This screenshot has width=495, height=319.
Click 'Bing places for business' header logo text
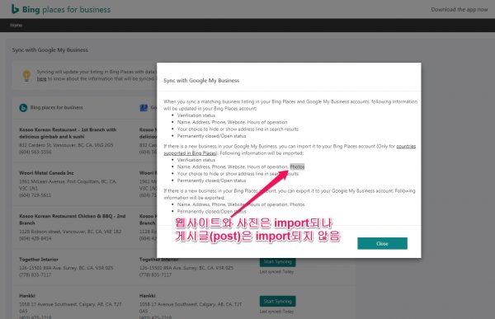pos(66,10)
